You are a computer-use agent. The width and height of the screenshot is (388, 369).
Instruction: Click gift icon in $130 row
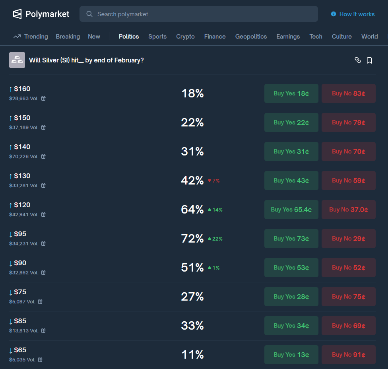tap(43, 186)
